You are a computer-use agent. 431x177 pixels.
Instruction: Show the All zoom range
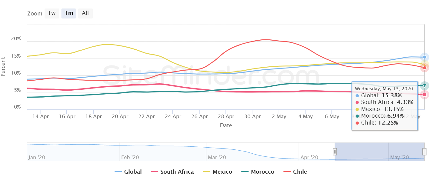tap(85, 13)
